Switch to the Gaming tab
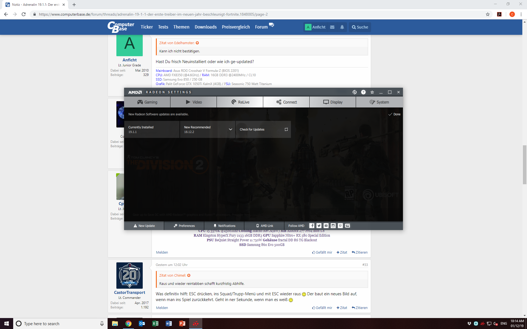The height and width of the screenshot is (329, 527). click(x=147, y=102)
